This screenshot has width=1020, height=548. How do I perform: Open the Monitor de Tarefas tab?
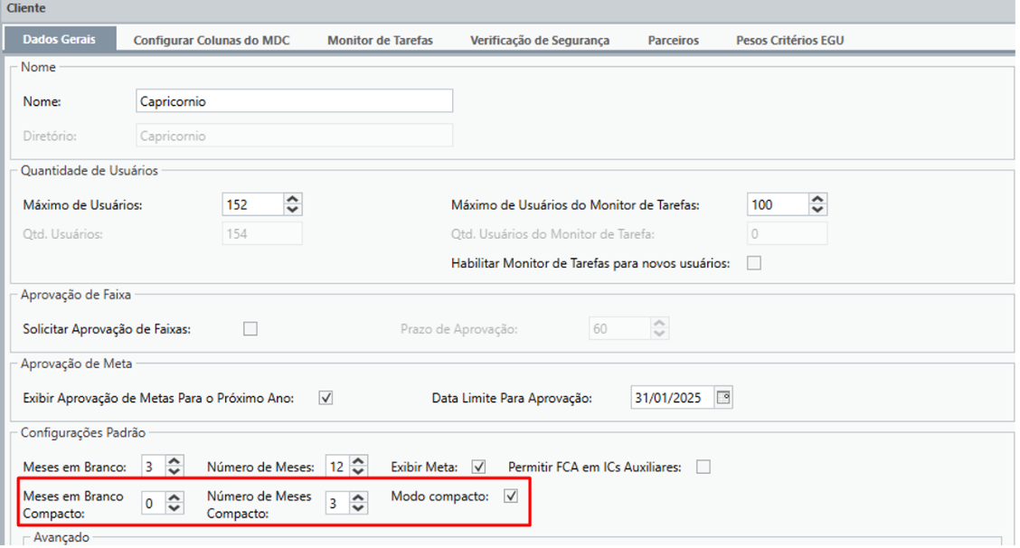(x=380, y=40)
